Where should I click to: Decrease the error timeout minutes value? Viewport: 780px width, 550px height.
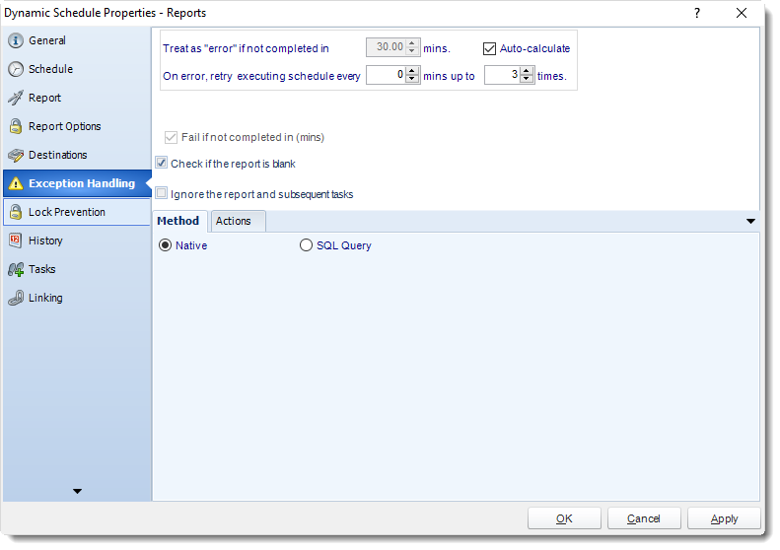pos(412,51)
